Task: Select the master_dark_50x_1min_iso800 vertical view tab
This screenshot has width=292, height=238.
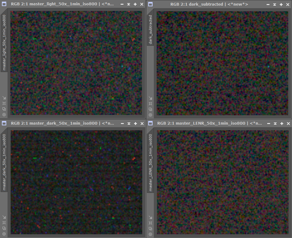Action: pos(4,162)
